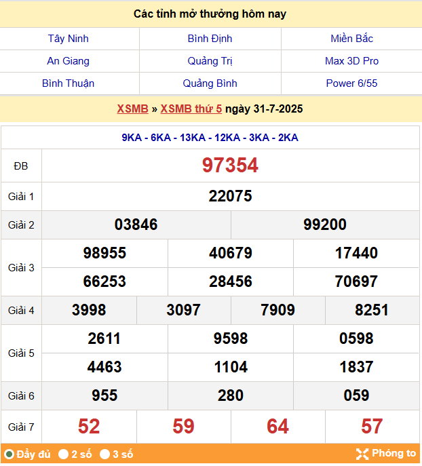Click the Giải 1 row label
Image resolution: width=422 pixels, height=466 pixels.
coord(21,197)
